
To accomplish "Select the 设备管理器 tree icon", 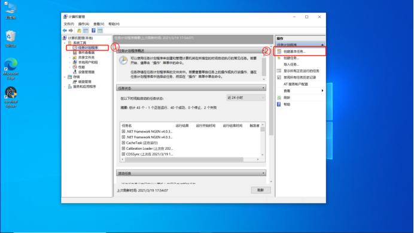I will [75, 72].
